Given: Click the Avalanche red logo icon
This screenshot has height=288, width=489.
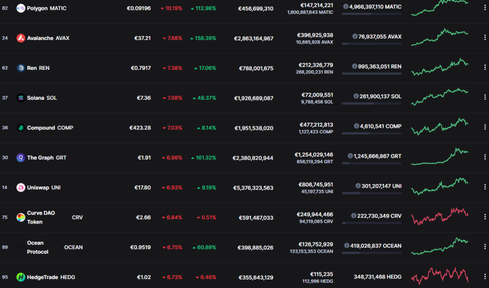Looking at the screenshot, I should click(20, 38).
